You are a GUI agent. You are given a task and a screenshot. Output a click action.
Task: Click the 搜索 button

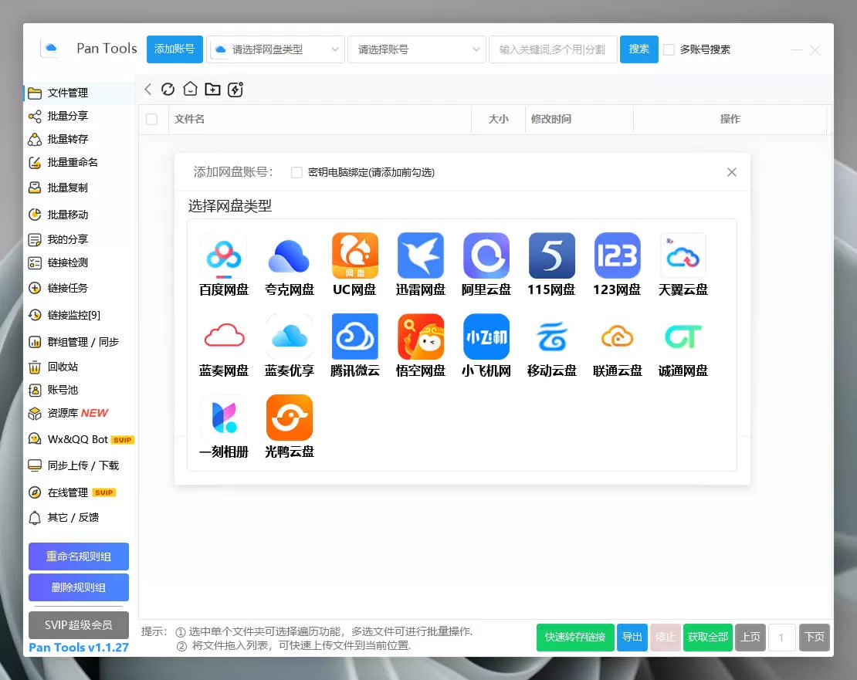pos(639,49)
